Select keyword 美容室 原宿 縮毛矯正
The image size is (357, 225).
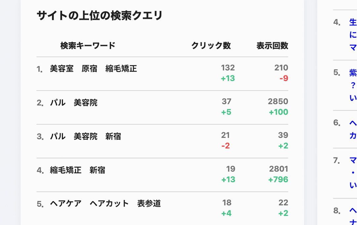93,69
